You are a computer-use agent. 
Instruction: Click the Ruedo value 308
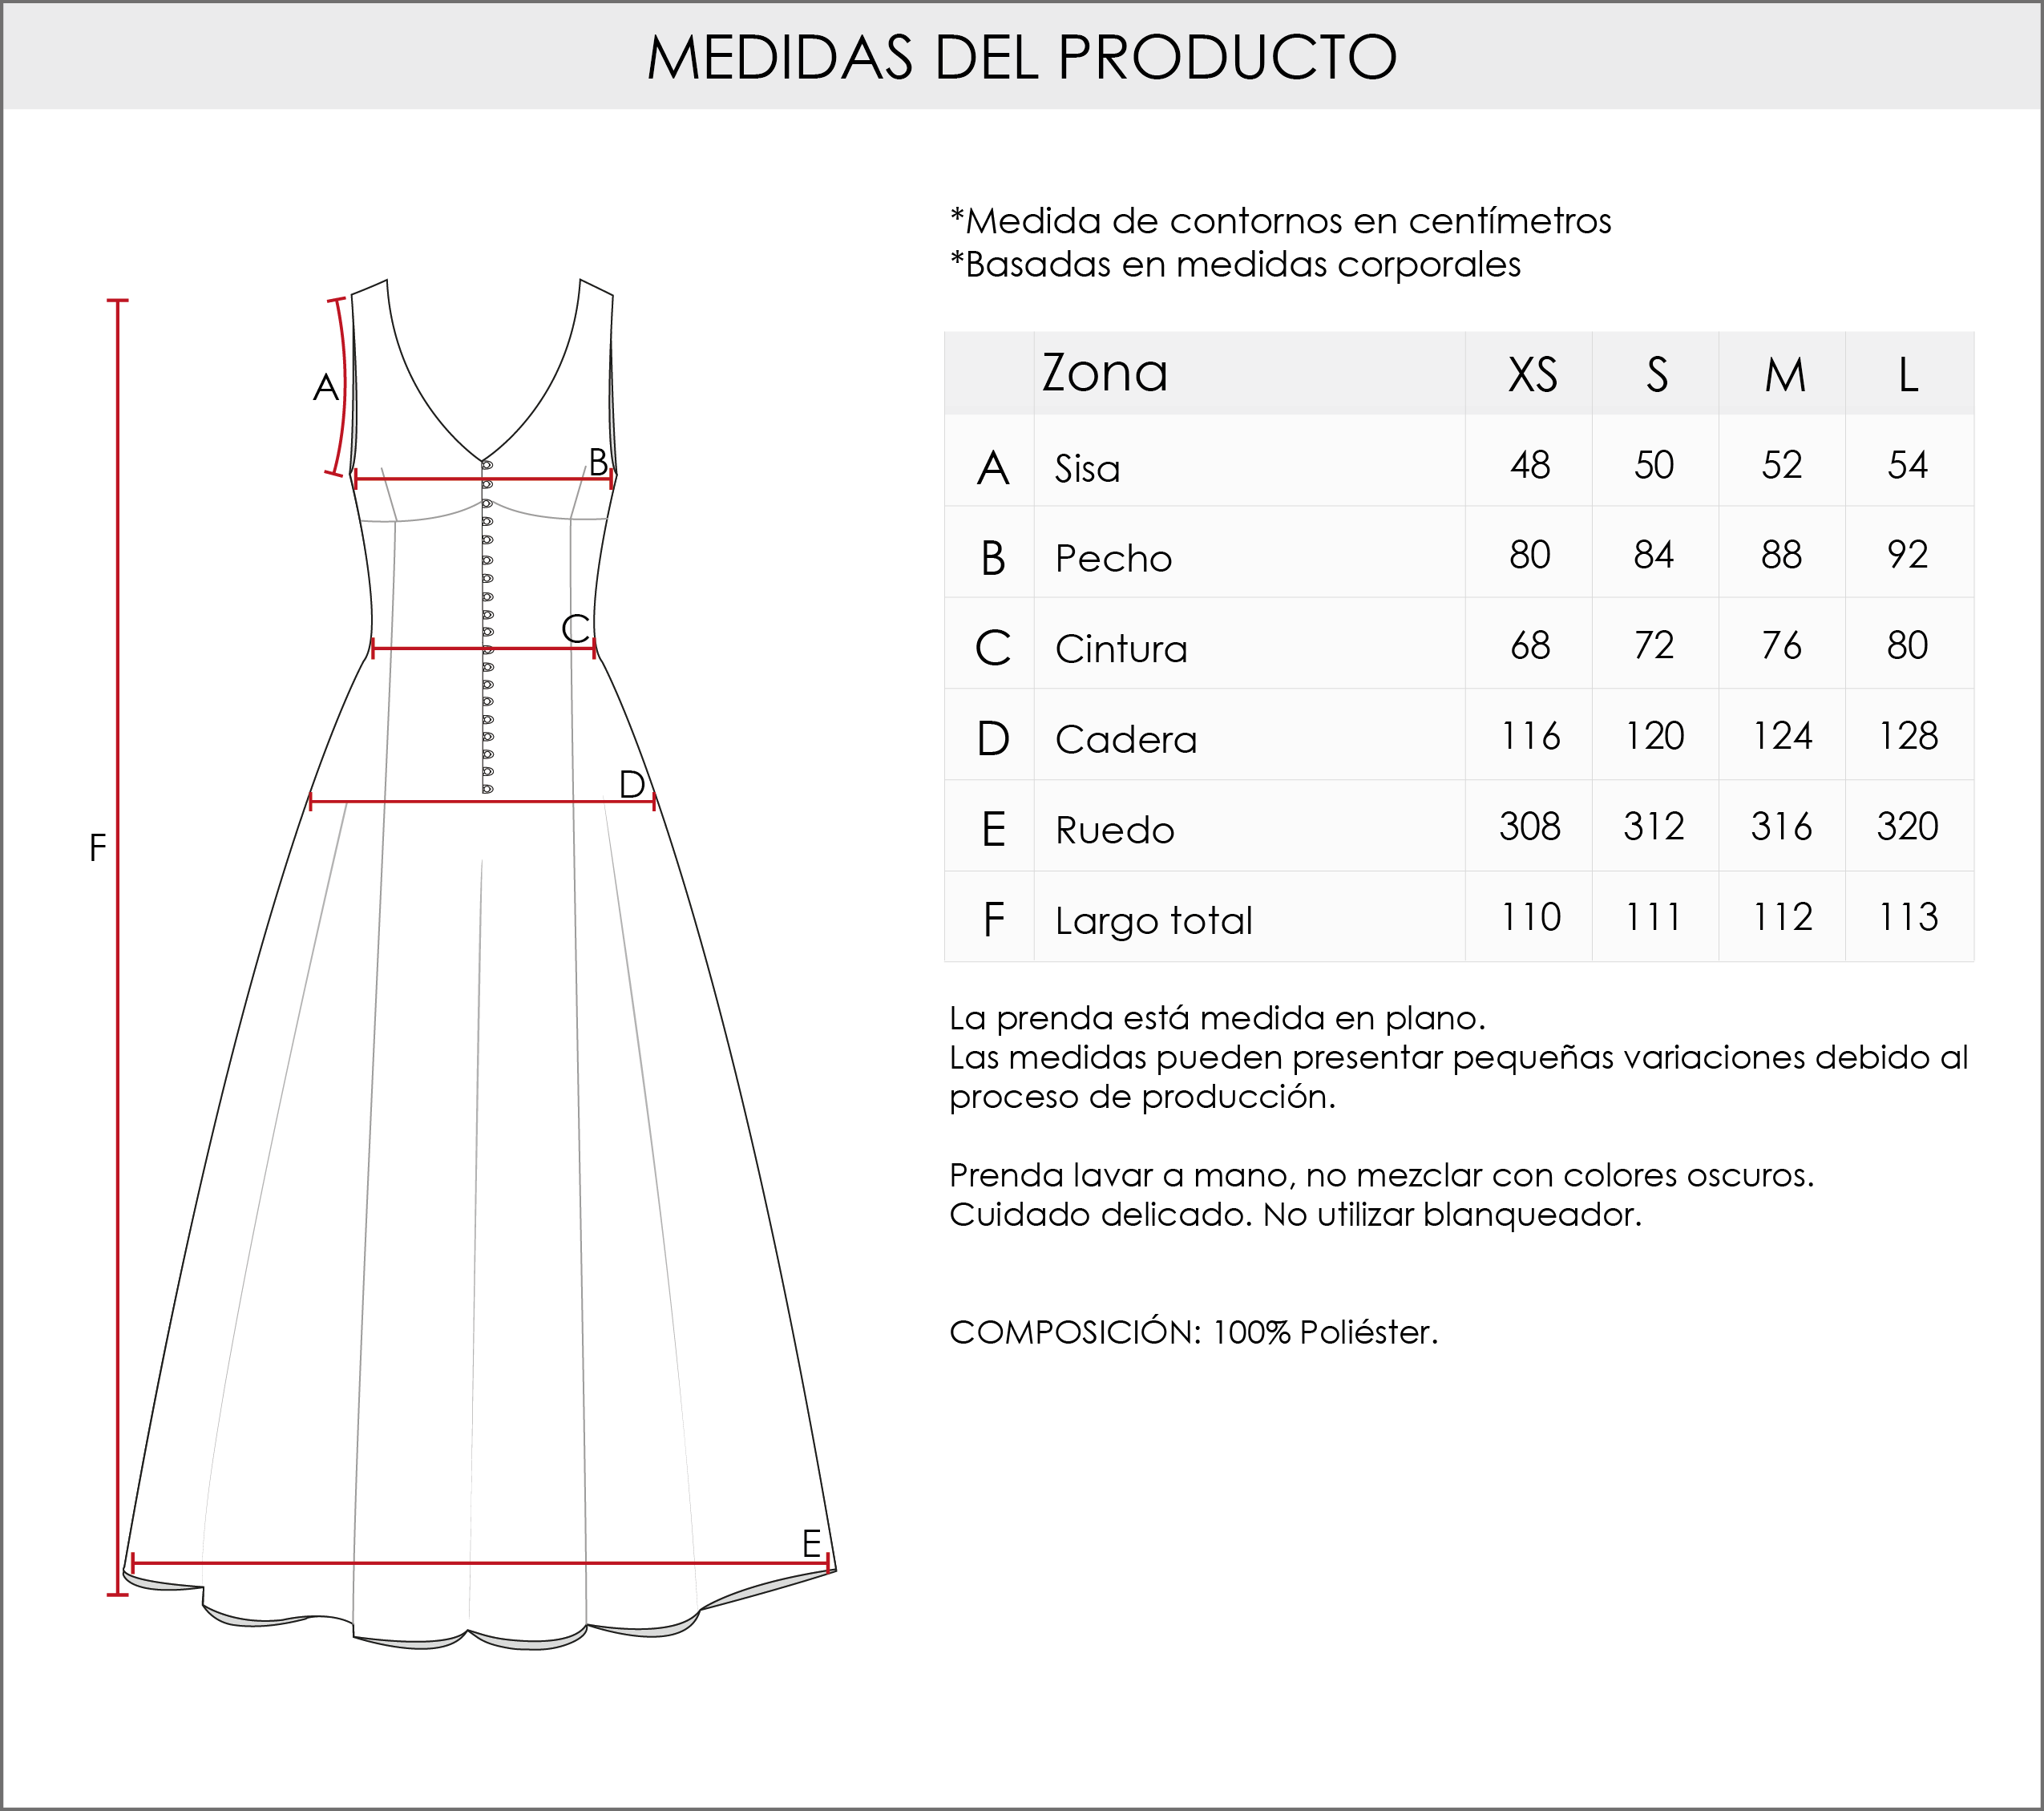point(1529,827)
